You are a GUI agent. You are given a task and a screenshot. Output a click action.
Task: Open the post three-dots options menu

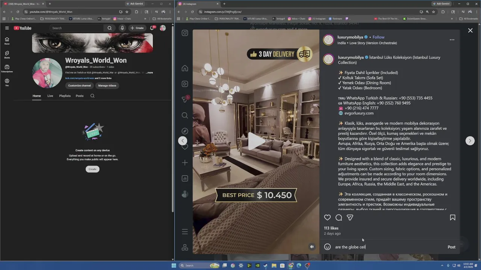pos(452,40)
